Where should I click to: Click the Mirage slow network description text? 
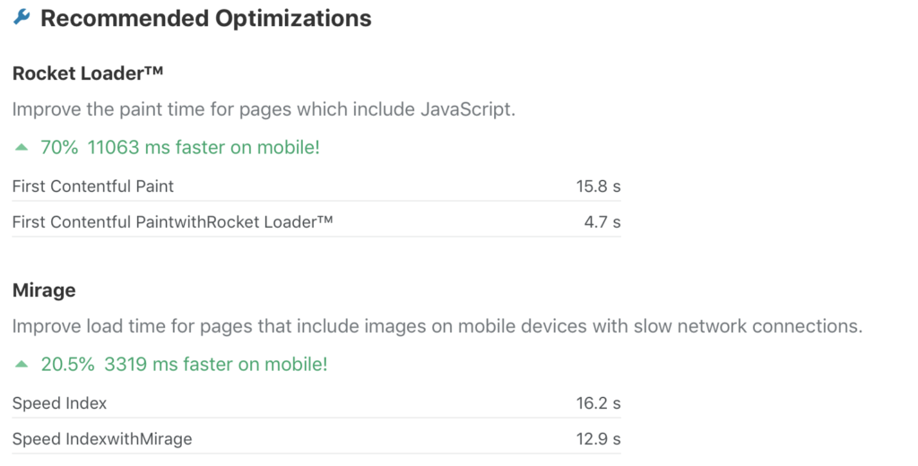click(437, 326)
